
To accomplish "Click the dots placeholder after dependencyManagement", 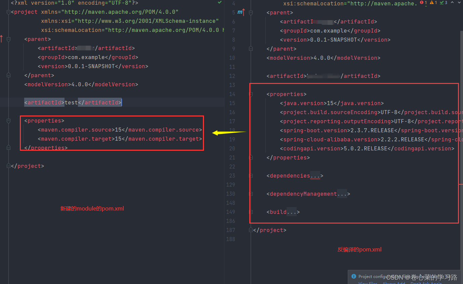I will click(342, 194).
